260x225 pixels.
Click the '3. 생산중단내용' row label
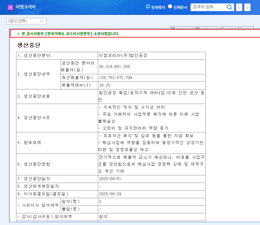34,96
